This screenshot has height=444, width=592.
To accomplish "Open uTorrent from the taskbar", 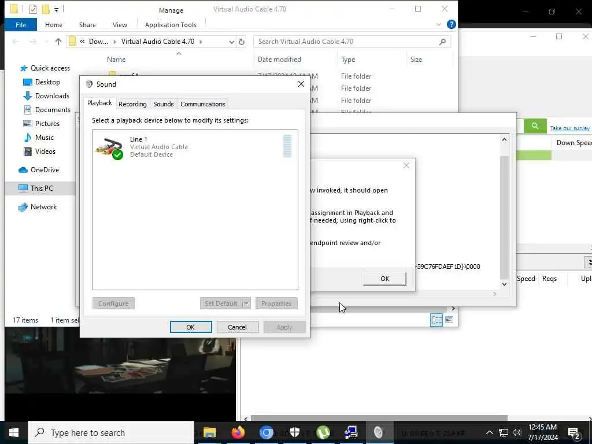I will click(x=323, y=432).
